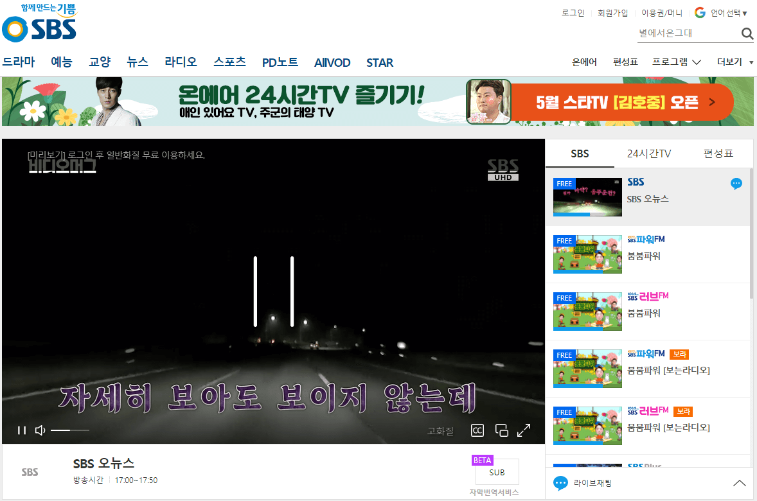This screenshot has height=501, width=757.
Task: Click the 온에어 link
Action: click(x=584, y=62)
